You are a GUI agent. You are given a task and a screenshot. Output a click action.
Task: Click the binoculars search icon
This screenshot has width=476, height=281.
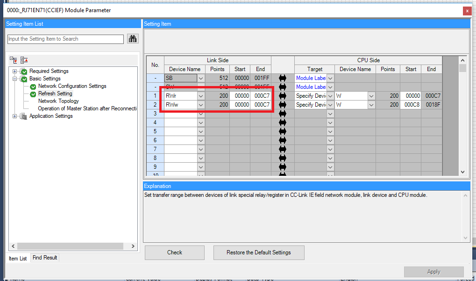click(x=133, y=39)
